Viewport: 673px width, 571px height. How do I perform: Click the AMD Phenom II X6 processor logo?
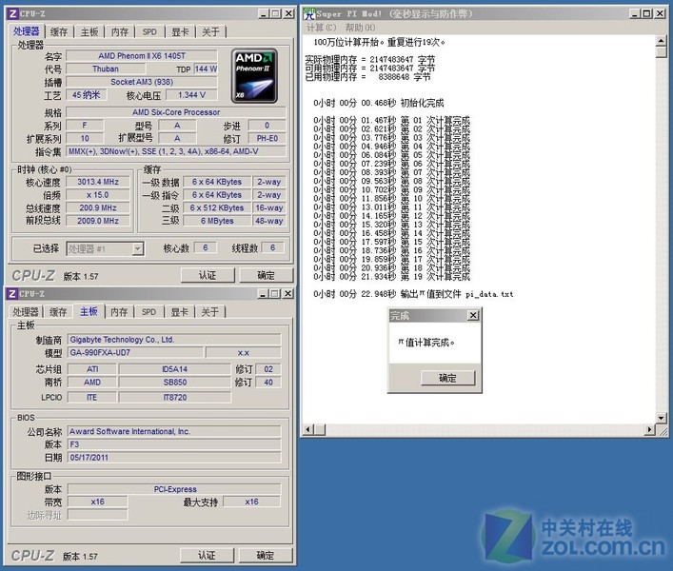[254, 75]
